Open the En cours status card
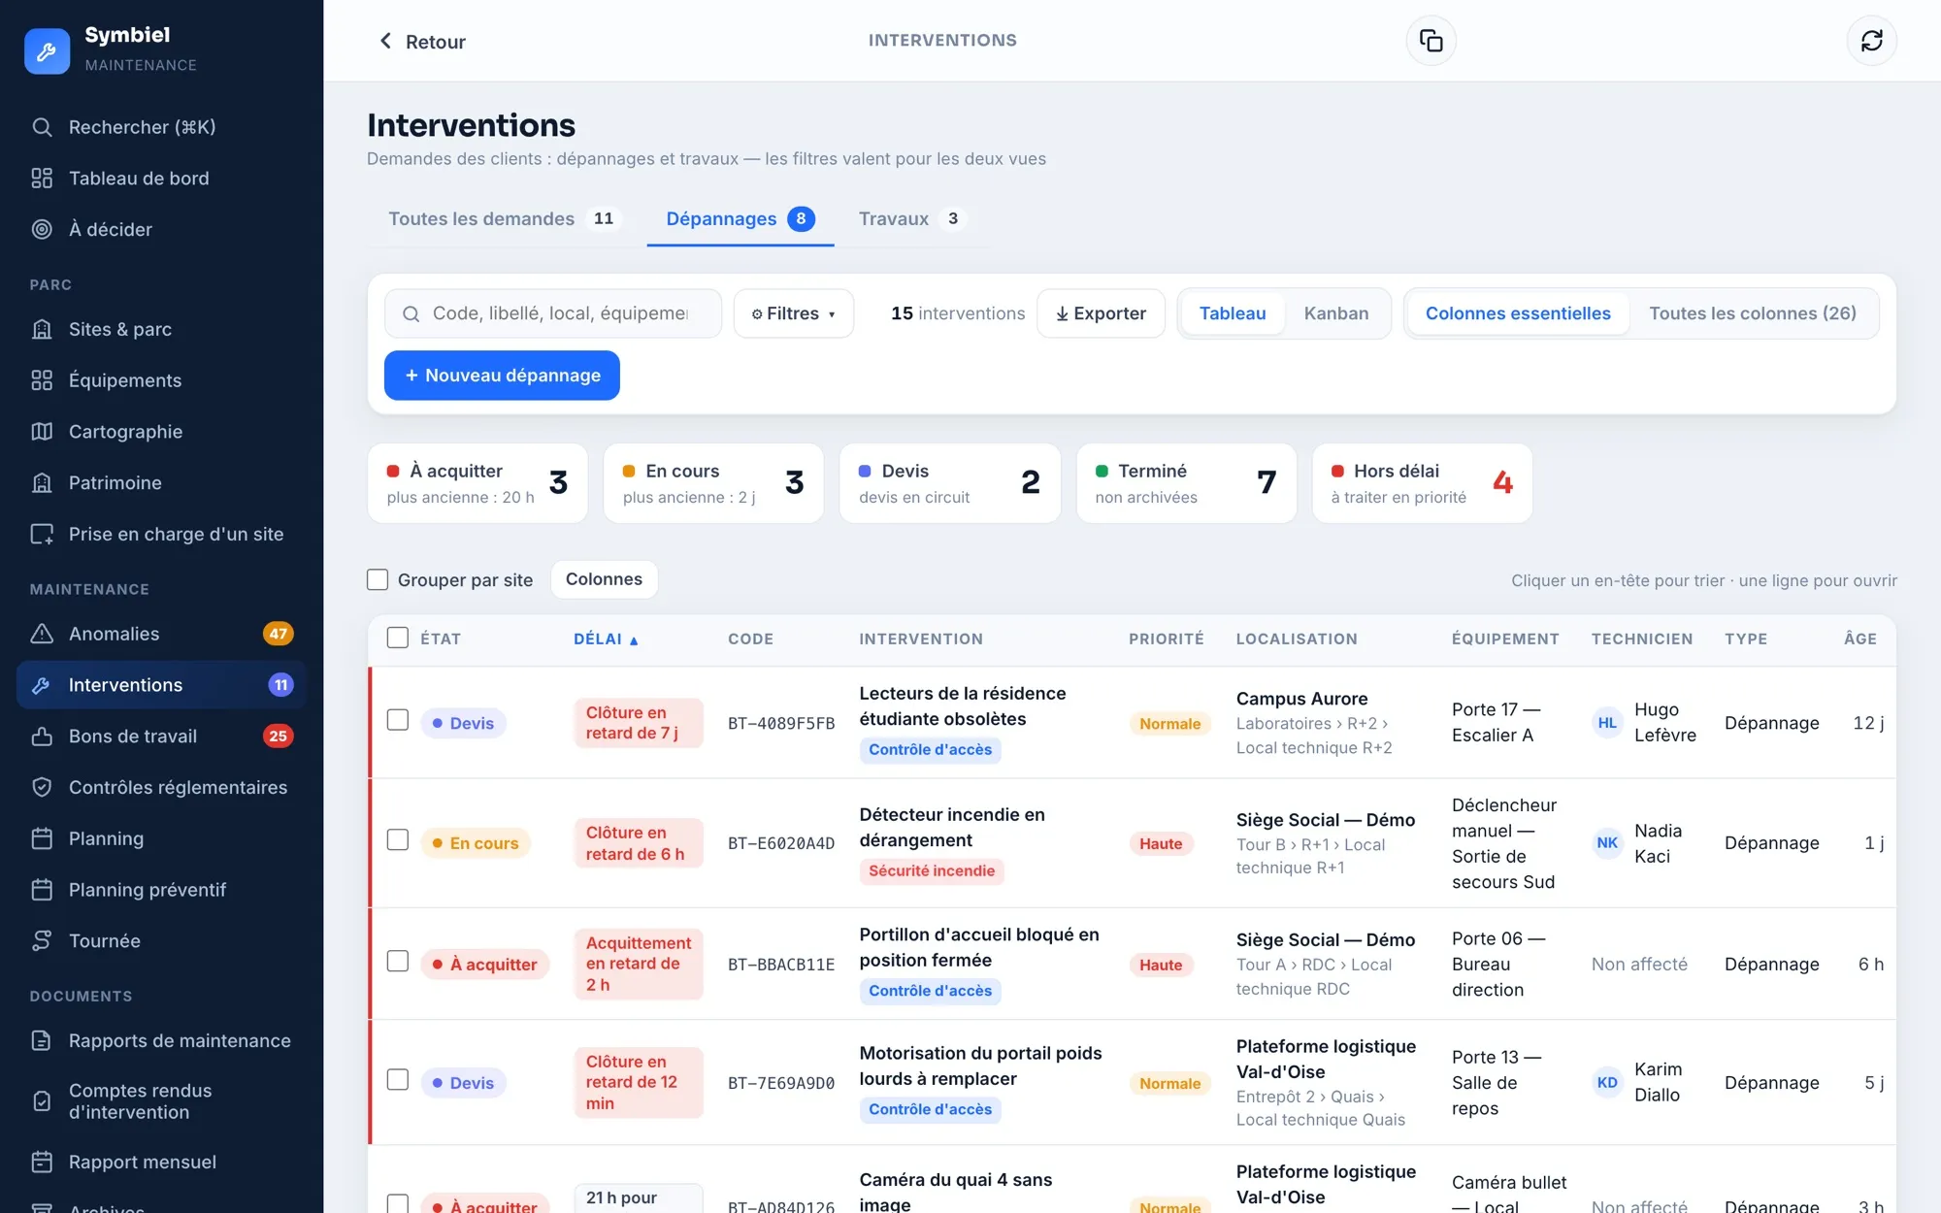Screen dimensions: 1941x1213 click(x=713, y=483)
